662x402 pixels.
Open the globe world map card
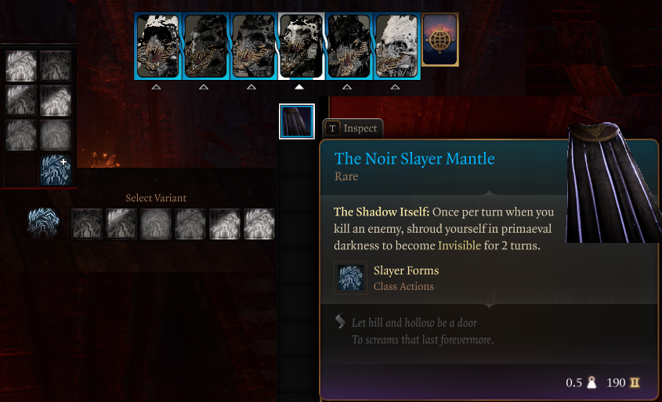click(440, 40)
